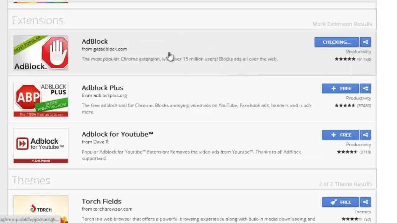397x223 pixels.
Task: Click the Extensions section heading
Action: 38,20
